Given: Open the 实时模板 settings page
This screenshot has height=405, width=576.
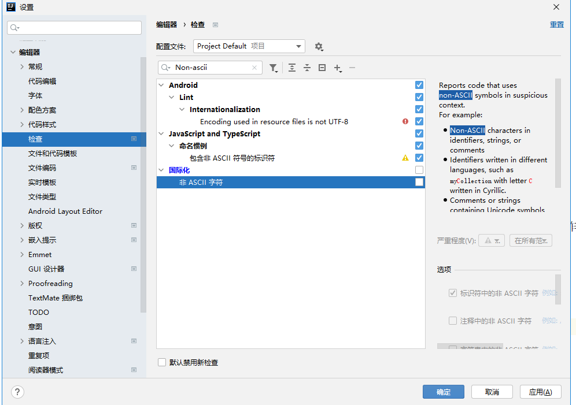Looking at the screenshot, I should [x=42, y=182].
